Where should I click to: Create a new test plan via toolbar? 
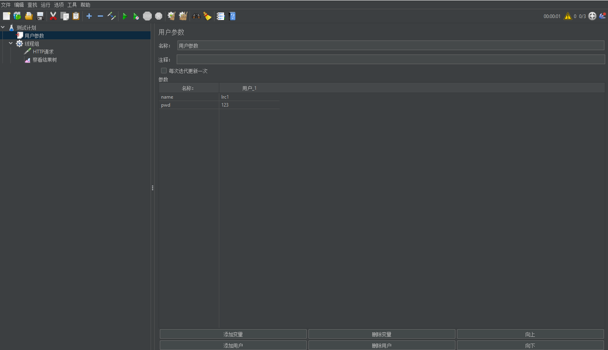pos(6,16)
